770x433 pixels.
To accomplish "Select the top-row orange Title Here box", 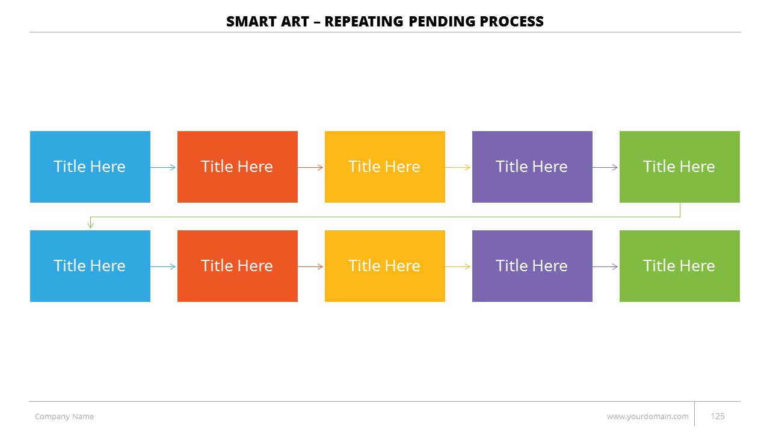I will pyautogui.click(x=238, y=167).
